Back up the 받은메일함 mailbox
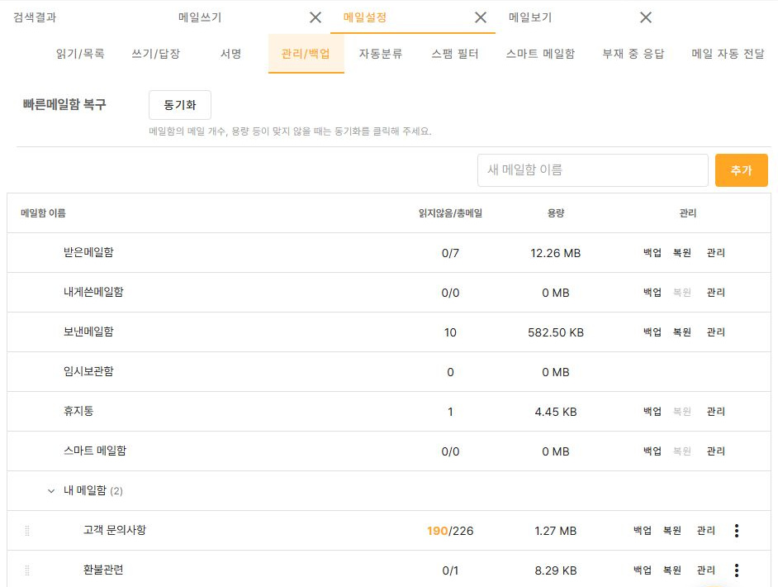 [652, 253]
